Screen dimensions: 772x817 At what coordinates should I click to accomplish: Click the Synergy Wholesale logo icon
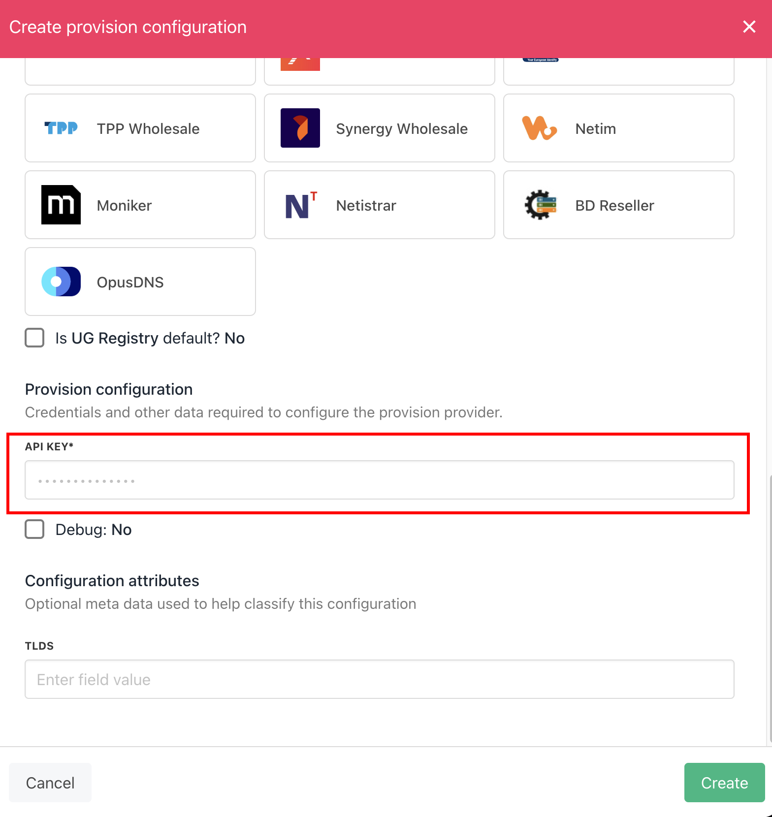300,128
